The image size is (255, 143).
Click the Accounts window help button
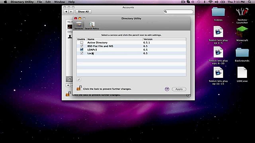188,95
